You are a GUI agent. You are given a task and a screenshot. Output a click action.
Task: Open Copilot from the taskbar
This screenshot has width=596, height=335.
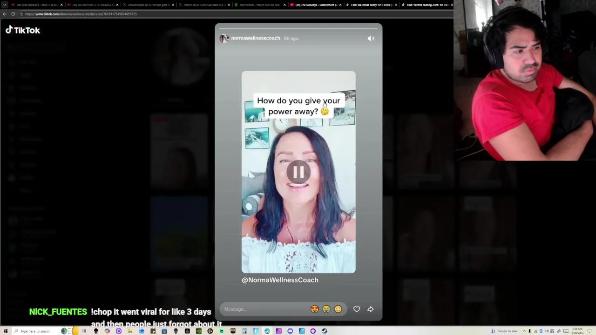(x=107, y=331)
